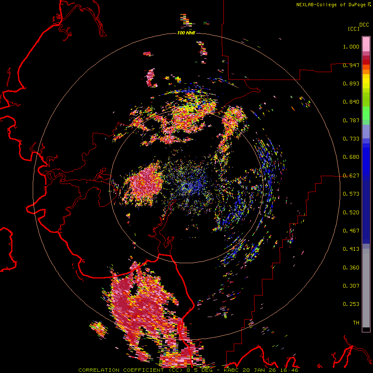Click the 0.680 scale value

point(351,157)
